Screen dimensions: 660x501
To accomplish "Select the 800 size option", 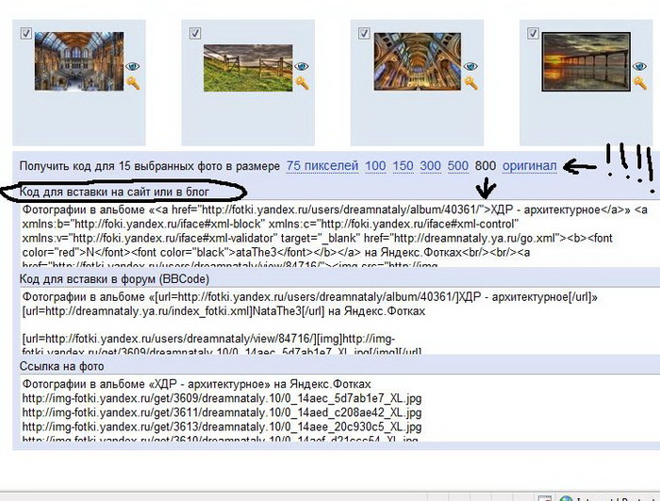I will click(x=486, y=166).
